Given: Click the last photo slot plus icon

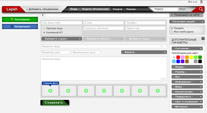Looking at the screenshot, I should [x=158, y=91].
